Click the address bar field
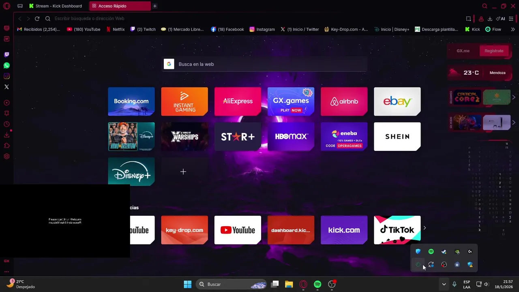 tap(255, 19)
